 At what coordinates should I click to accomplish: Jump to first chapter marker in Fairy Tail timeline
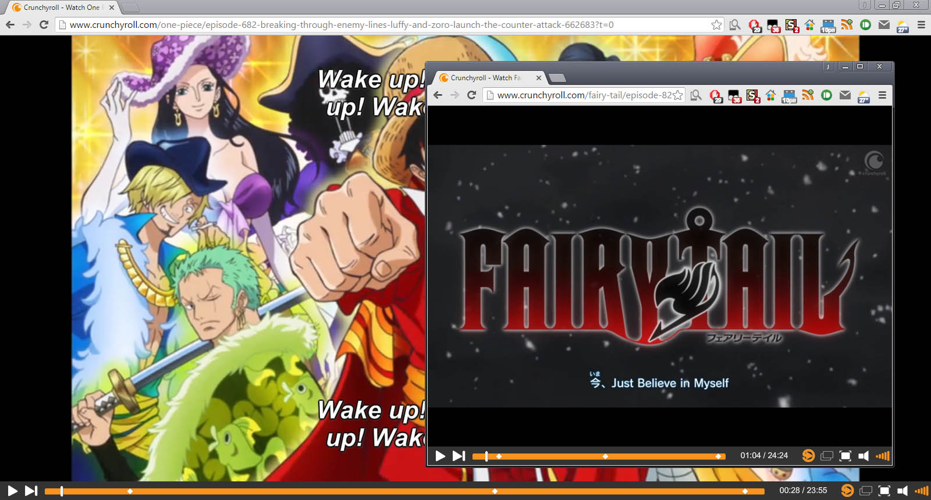click(499, 456)
